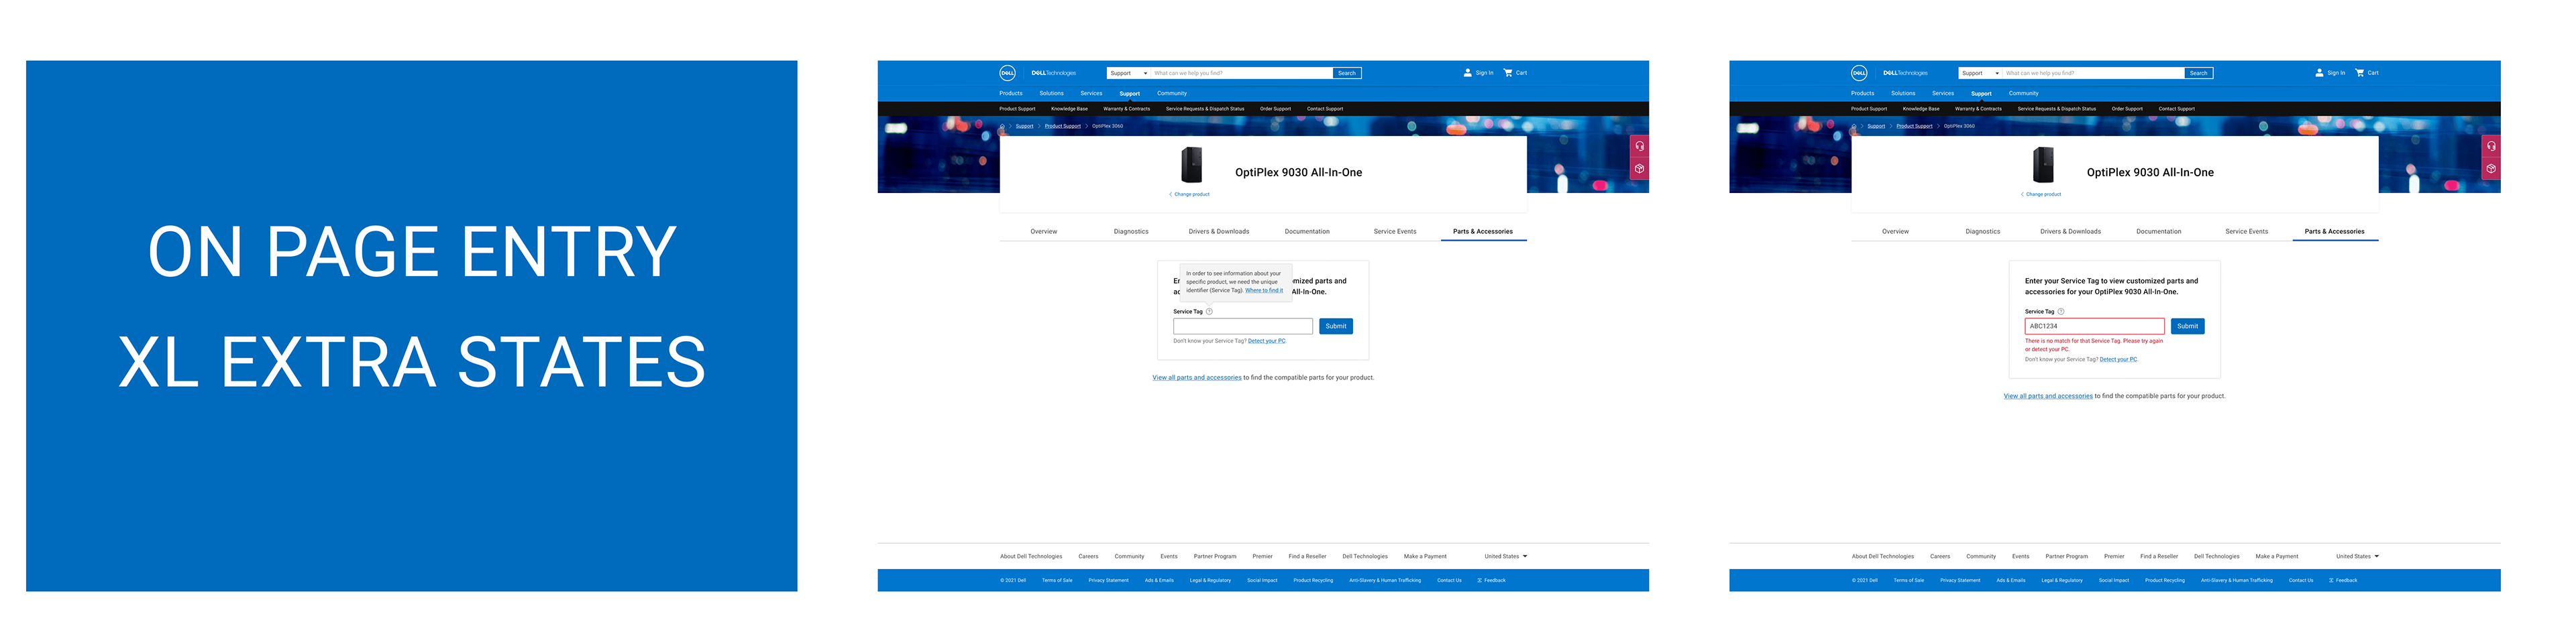Open Drivers & Downloads tab, tooltip-state page
This screenshot has width=2576, height=620.
tap(1219, 232)
